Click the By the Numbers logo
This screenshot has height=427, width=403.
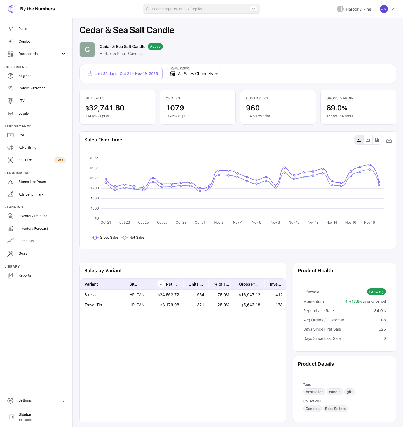(x=31, y=9)
